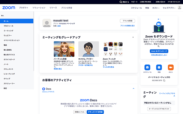Click the Zoom フィルタ icons thumbnail
The height and width of the screenshot is (114, 183).
pyautogui.click(x=113, y=49)
